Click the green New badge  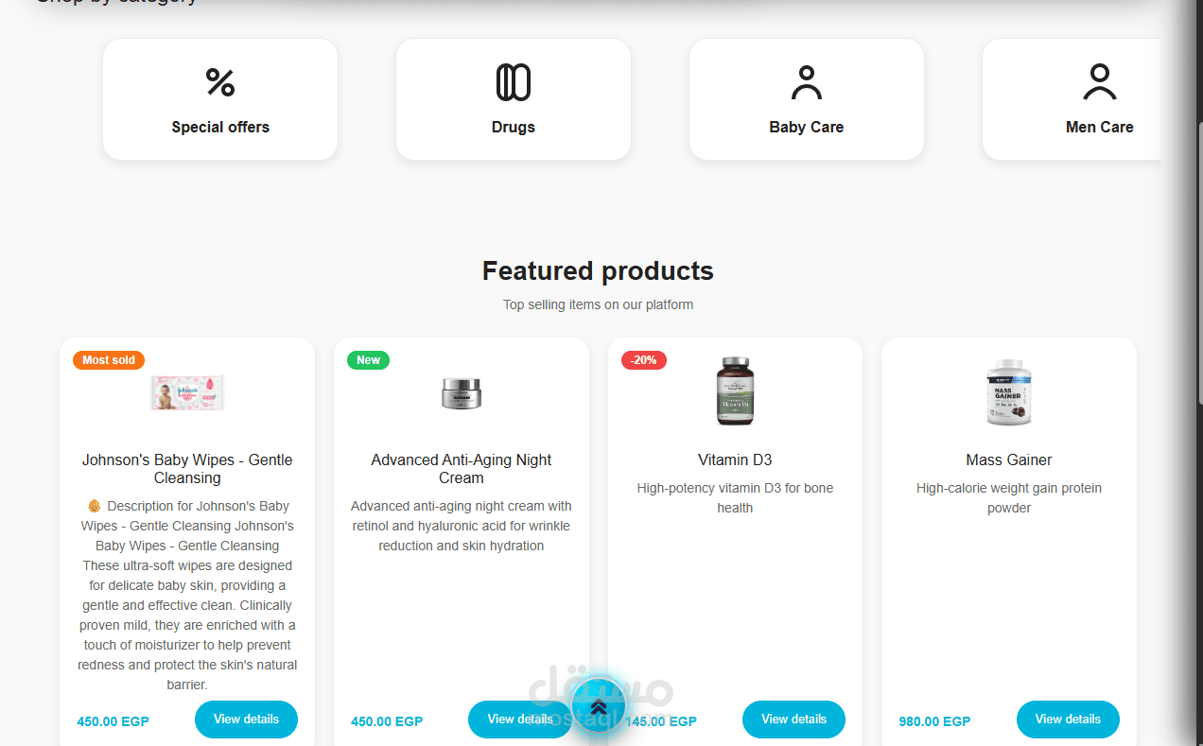(x=368, y=360)
